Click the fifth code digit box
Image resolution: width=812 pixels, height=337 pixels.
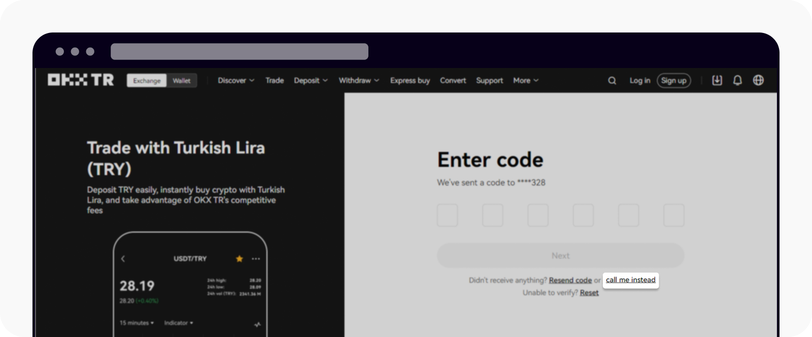629,215
